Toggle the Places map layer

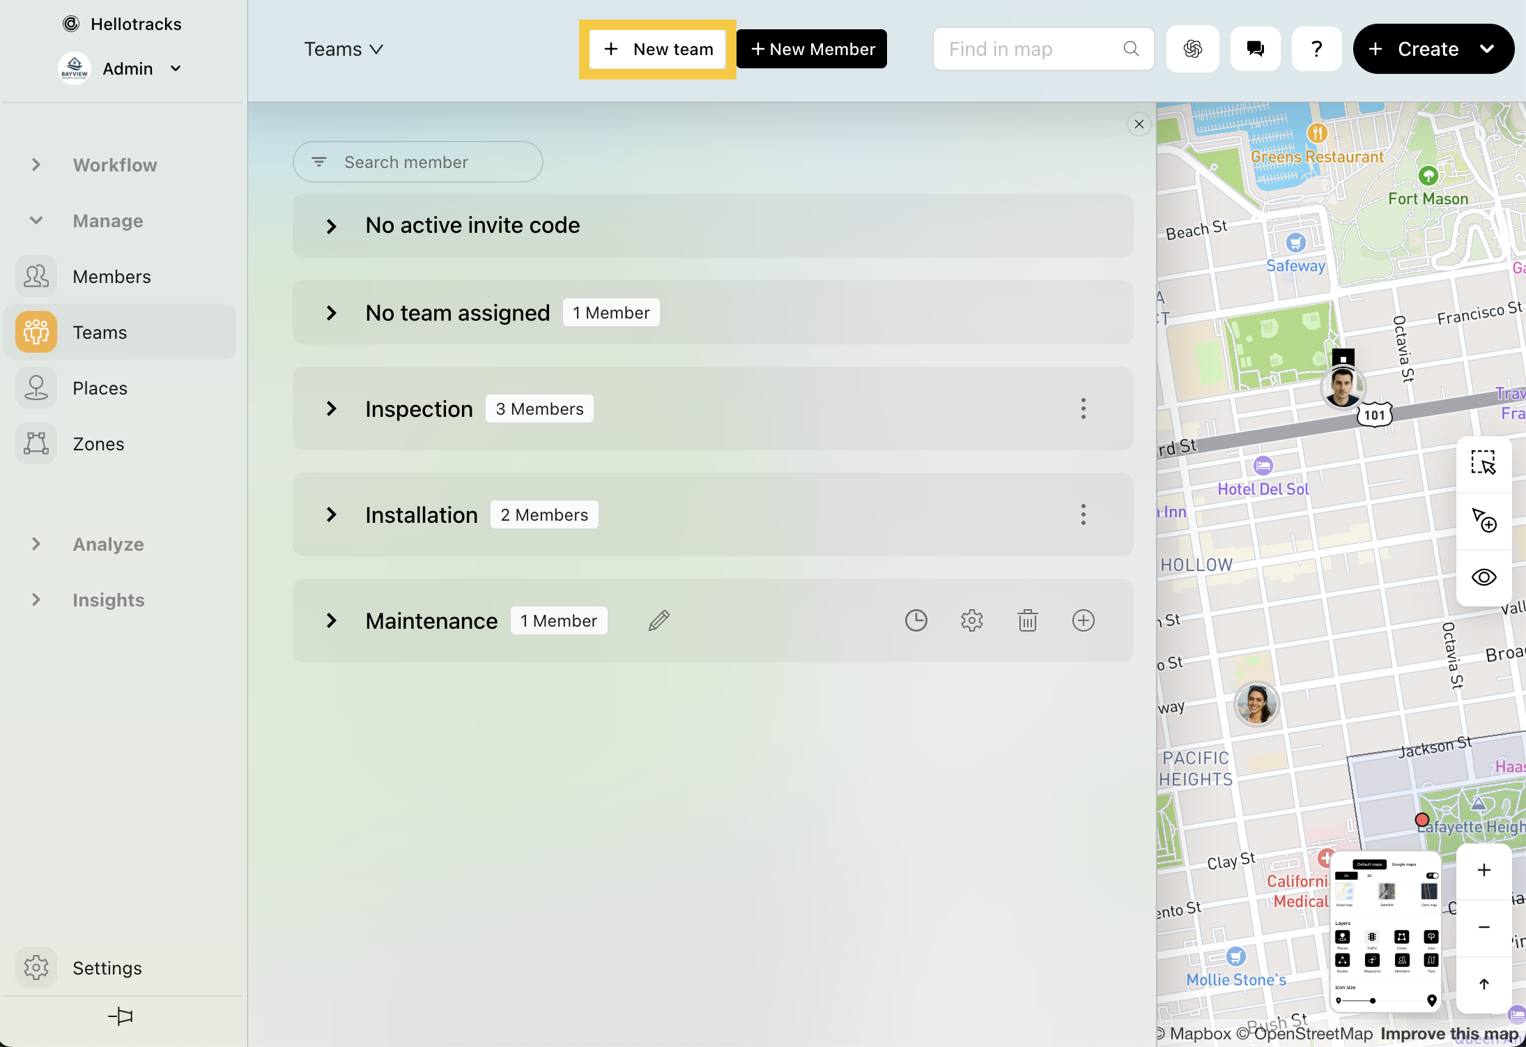point(1343,937)
